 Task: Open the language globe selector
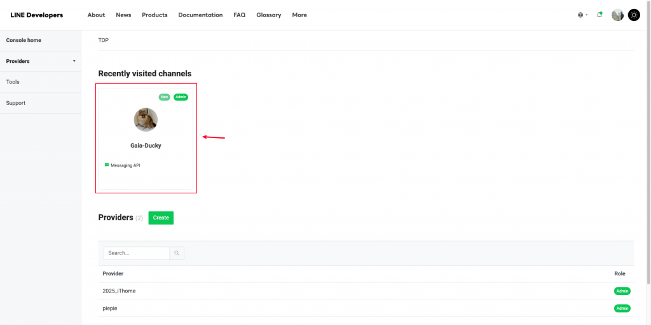(582, 15)
